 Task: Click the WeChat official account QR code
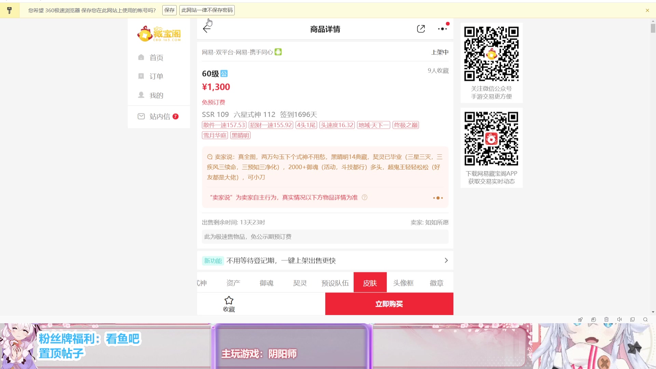[491, 54]
